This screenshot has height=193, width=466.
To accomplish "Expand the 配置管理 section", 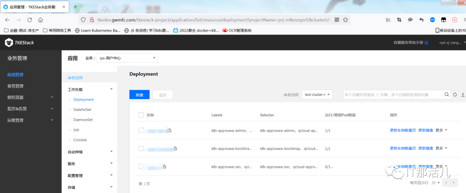I will (x=111, y=175).
